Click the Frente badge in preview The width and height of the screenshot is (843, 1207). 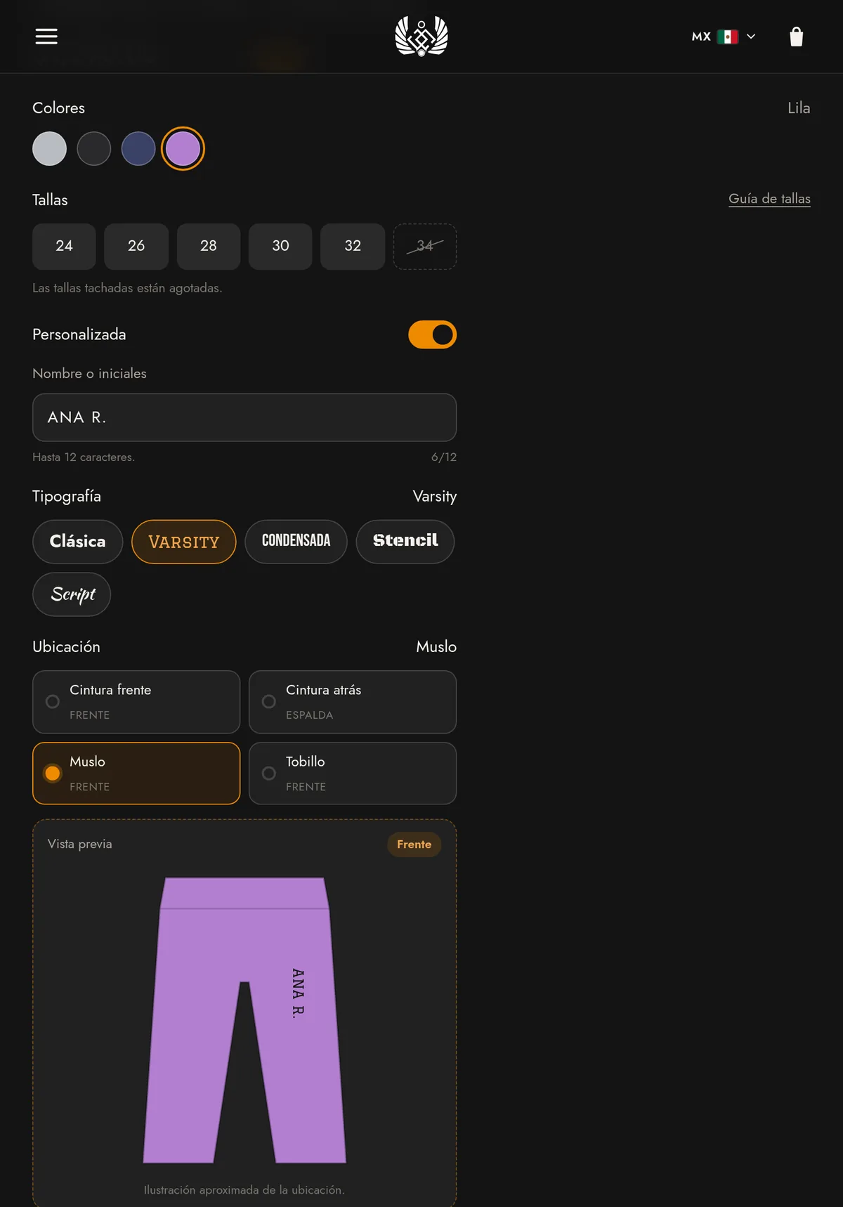pyautogui.click(x=414, y=844)
